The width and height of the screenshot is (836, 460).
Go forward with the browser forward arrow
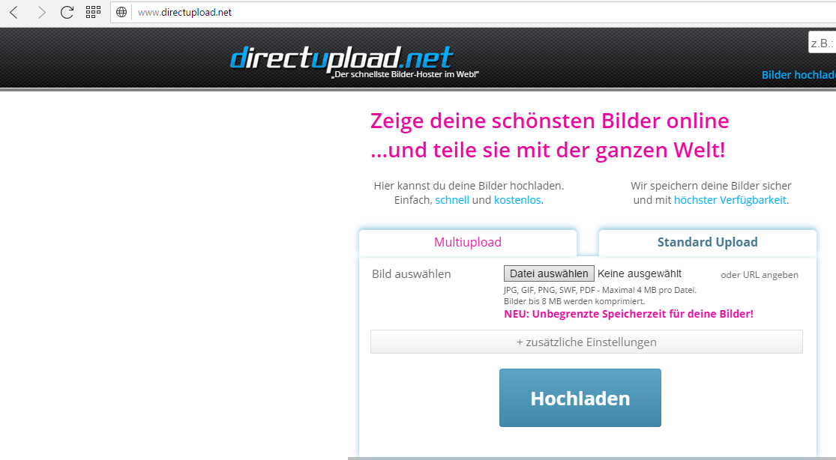[41, 12]
